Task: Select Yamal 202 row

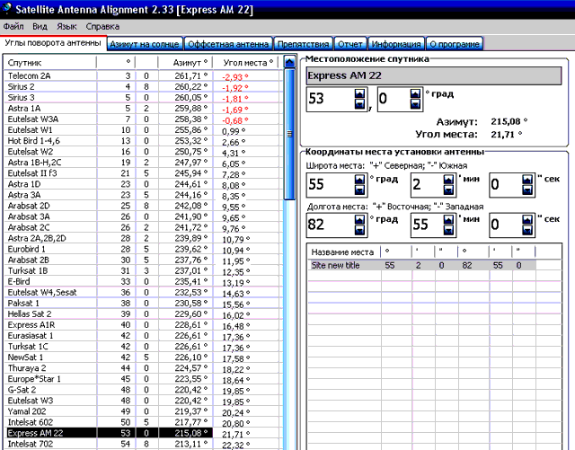Action: 143,411
